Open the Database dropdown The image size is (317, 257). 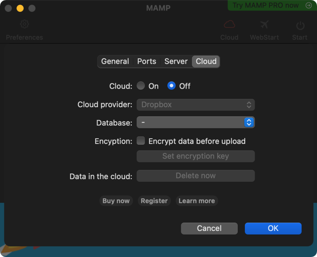(196, 122)
